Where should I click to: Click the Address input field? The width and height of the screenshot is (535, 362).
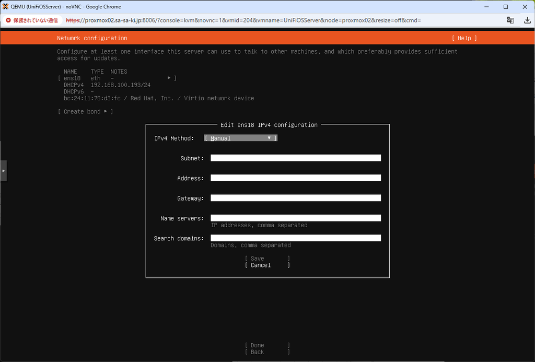click(x=296, y=178)
